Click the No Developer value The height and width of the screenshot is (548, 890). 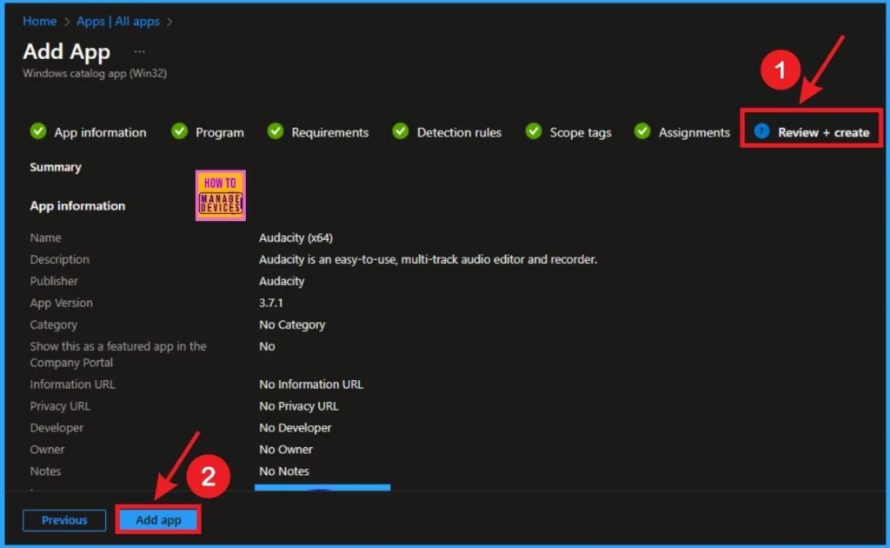[296, 428]
